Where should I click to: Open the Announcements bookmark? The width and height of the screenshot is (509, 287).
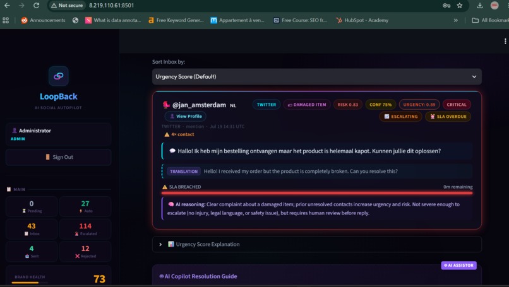43,20
